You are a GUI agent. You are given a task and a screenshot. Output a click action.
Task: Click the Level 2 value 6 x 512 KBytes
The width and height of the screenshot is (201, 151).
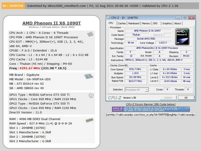coord(170,77)
